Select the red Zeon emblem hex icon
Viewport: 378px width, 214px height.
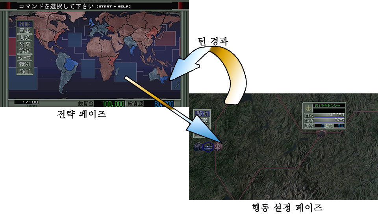[218, 147]
